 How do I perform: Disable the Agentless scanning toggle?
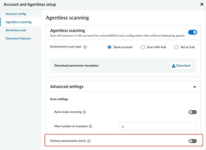click(192, 32)
